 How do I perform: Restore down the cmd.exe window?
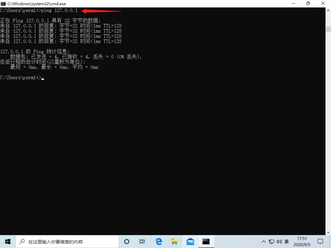pos(308,3)
